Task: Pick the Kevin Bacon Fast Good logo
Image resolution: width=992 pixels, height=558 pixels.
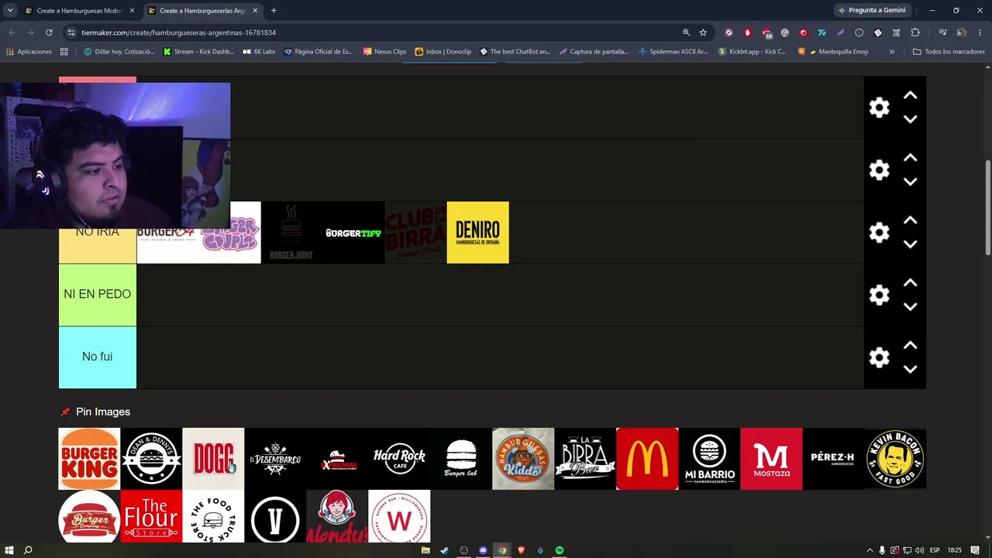Action: tap(895, 459)
